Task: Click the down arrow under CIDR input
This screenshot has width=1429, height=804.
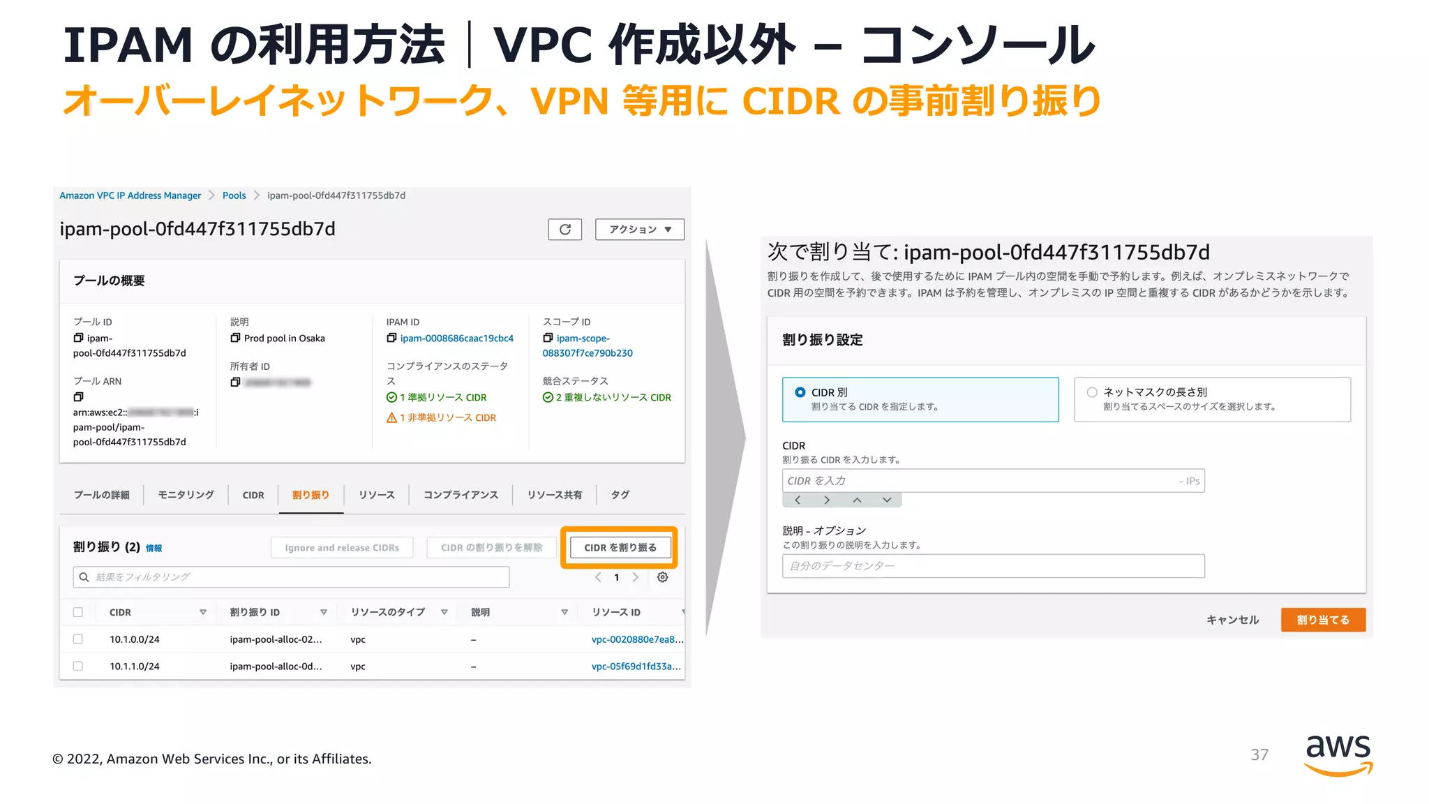Action: [887, 500]
